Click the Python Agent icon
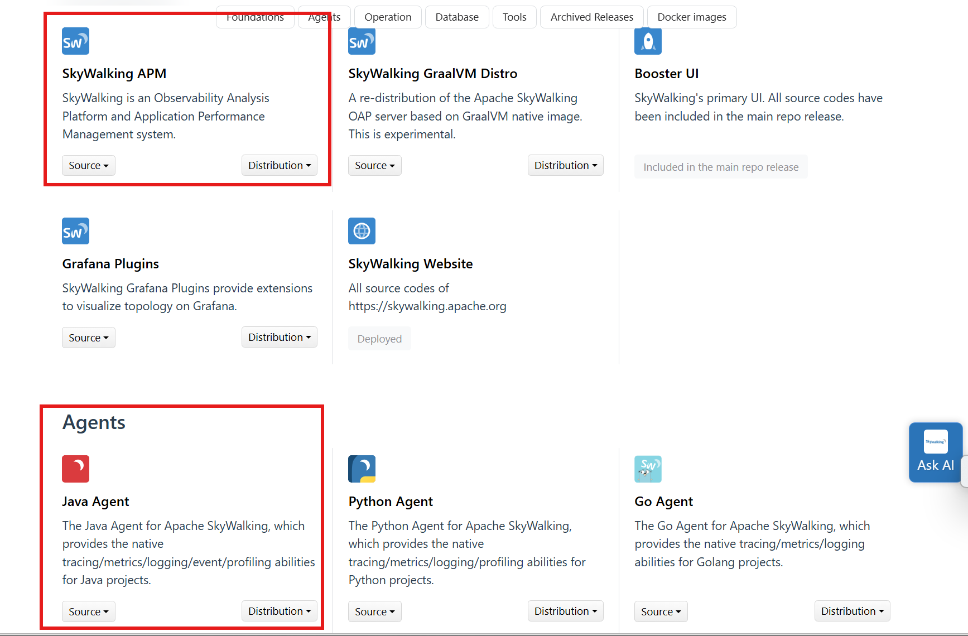This screenshot has width=968, height=636. pos(362,469)
